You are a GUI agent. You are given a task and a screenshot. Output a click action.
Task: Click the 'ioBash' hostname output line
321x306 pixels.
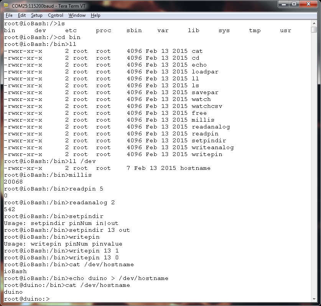(x=15, y=271)
